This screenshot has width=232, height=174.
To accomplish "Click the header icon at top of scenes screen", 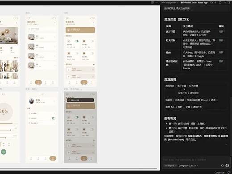I will coord(93,23).
